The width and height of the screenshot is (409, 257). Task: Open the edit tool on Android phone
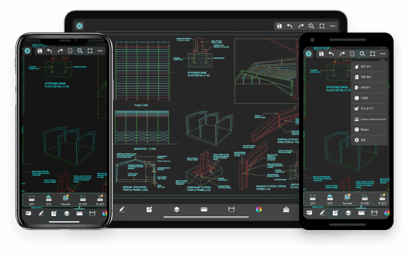click(335, 213)
